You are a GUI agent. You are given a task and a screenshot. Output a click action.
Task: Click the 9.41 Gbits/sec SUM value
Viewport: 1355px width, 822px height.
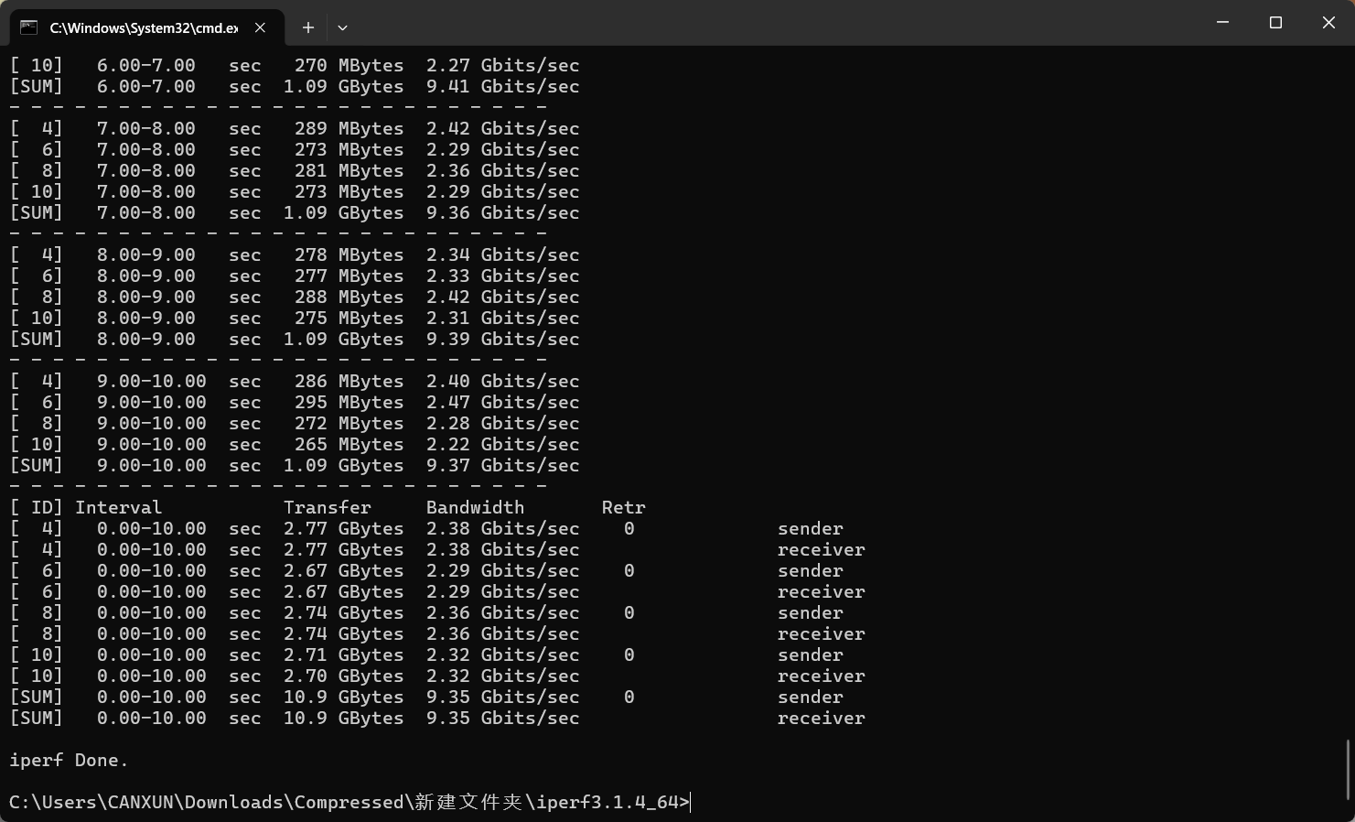tap(502, 87)
